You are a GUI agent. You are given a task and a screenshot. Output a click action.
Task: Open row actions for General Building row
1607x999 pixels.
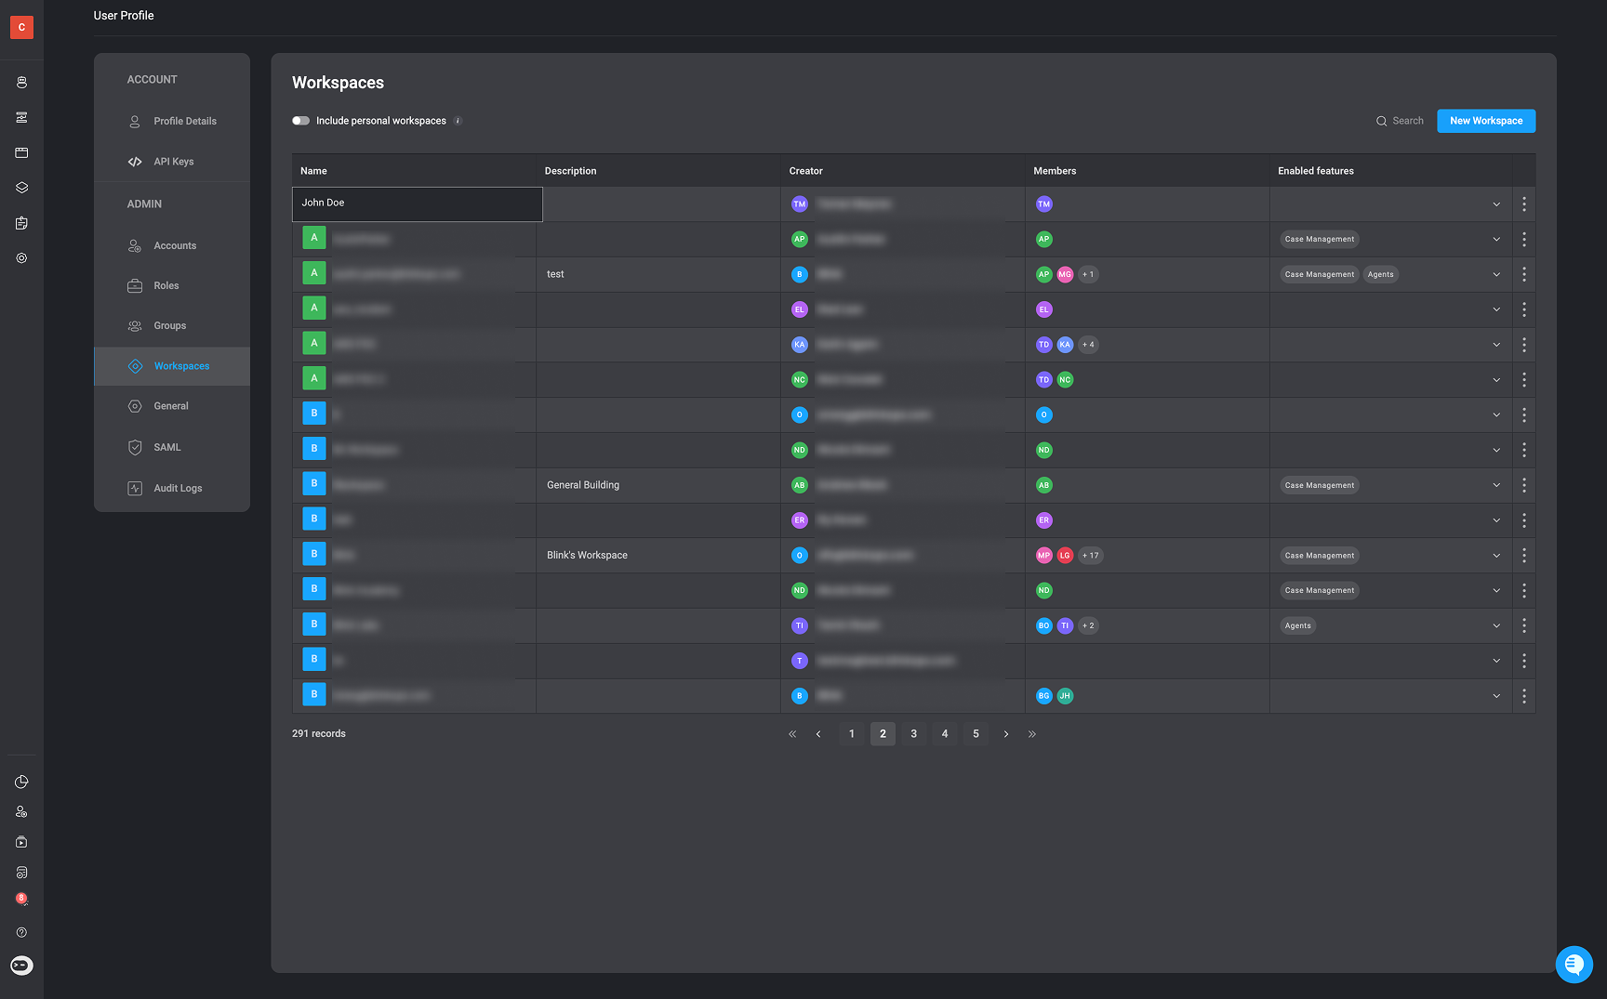(1523, 485)
